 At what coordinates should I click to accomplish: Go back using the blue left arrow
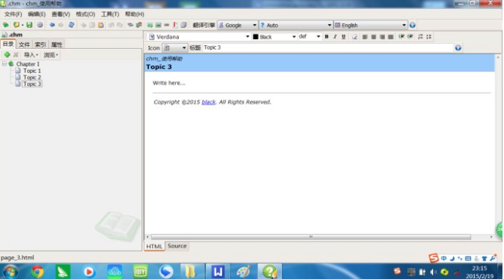pyautogui.click(x=52, y=25)
